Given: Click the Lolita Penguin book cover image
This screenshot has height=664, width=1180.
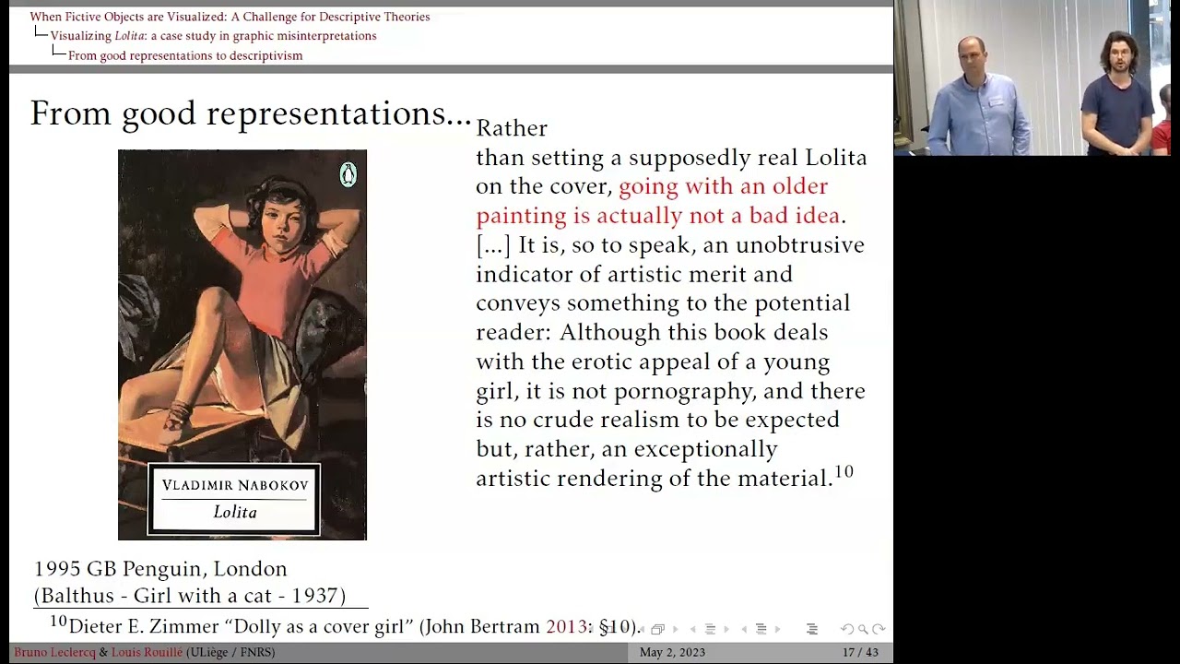Looking at the screenshot, I should point(242,345).
